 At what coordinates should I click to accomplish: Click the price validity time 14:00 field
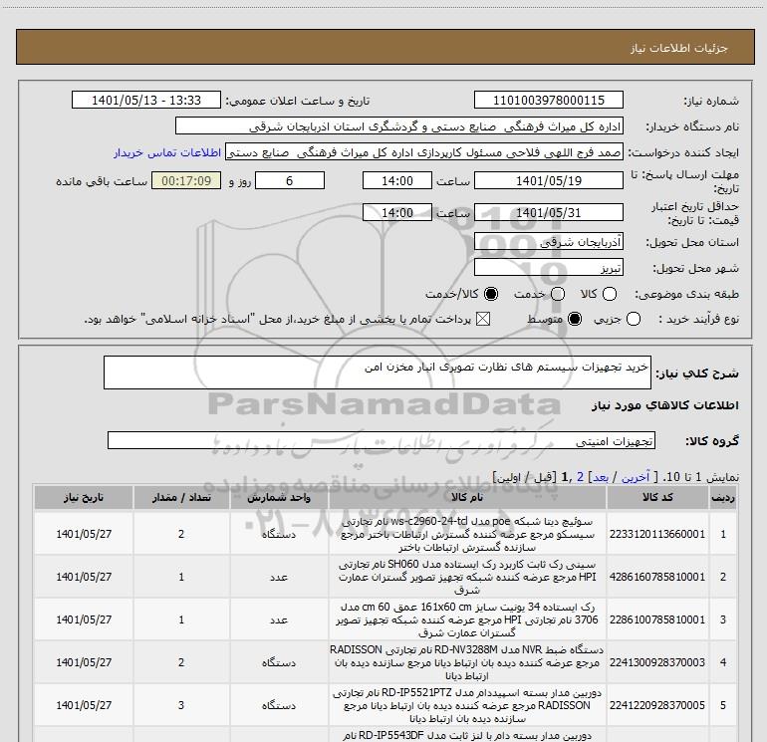tap(397, 212)
